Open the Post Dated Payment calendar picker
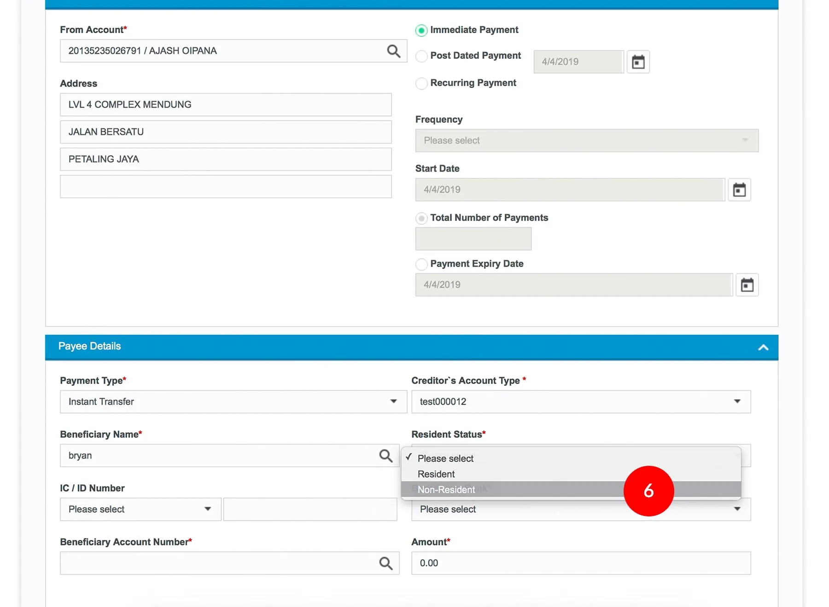The image size is (829, 607). click(638, 62)
